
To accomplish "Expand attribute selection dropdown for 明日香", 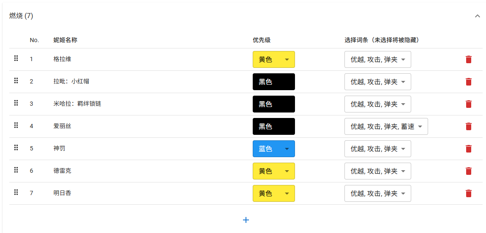I will (x=377, y=193).
